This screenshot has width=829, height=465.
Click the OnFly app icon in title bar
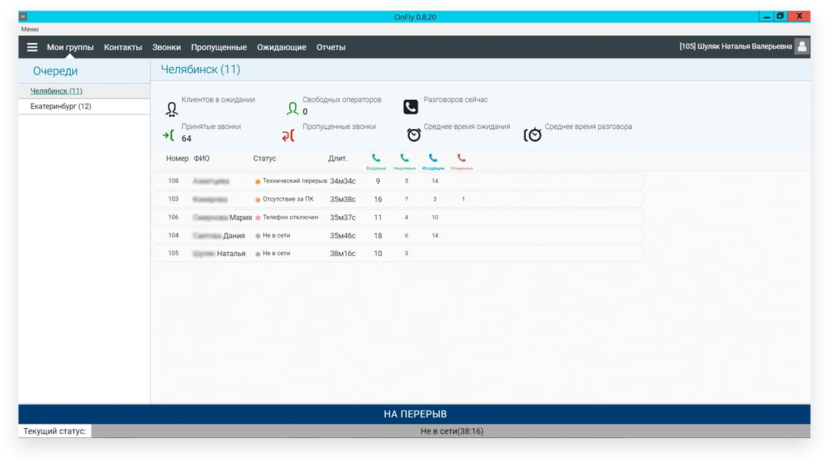[23, 16]
